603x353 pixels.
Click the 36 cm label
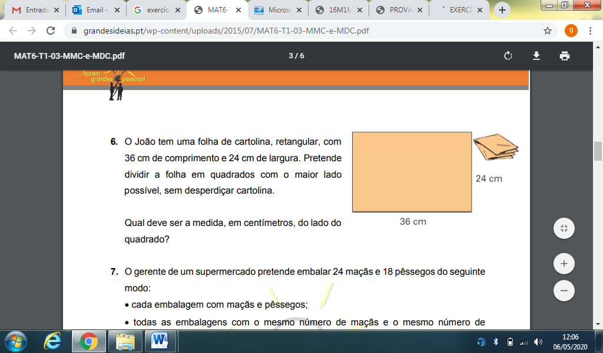click(x=413, y=222)
